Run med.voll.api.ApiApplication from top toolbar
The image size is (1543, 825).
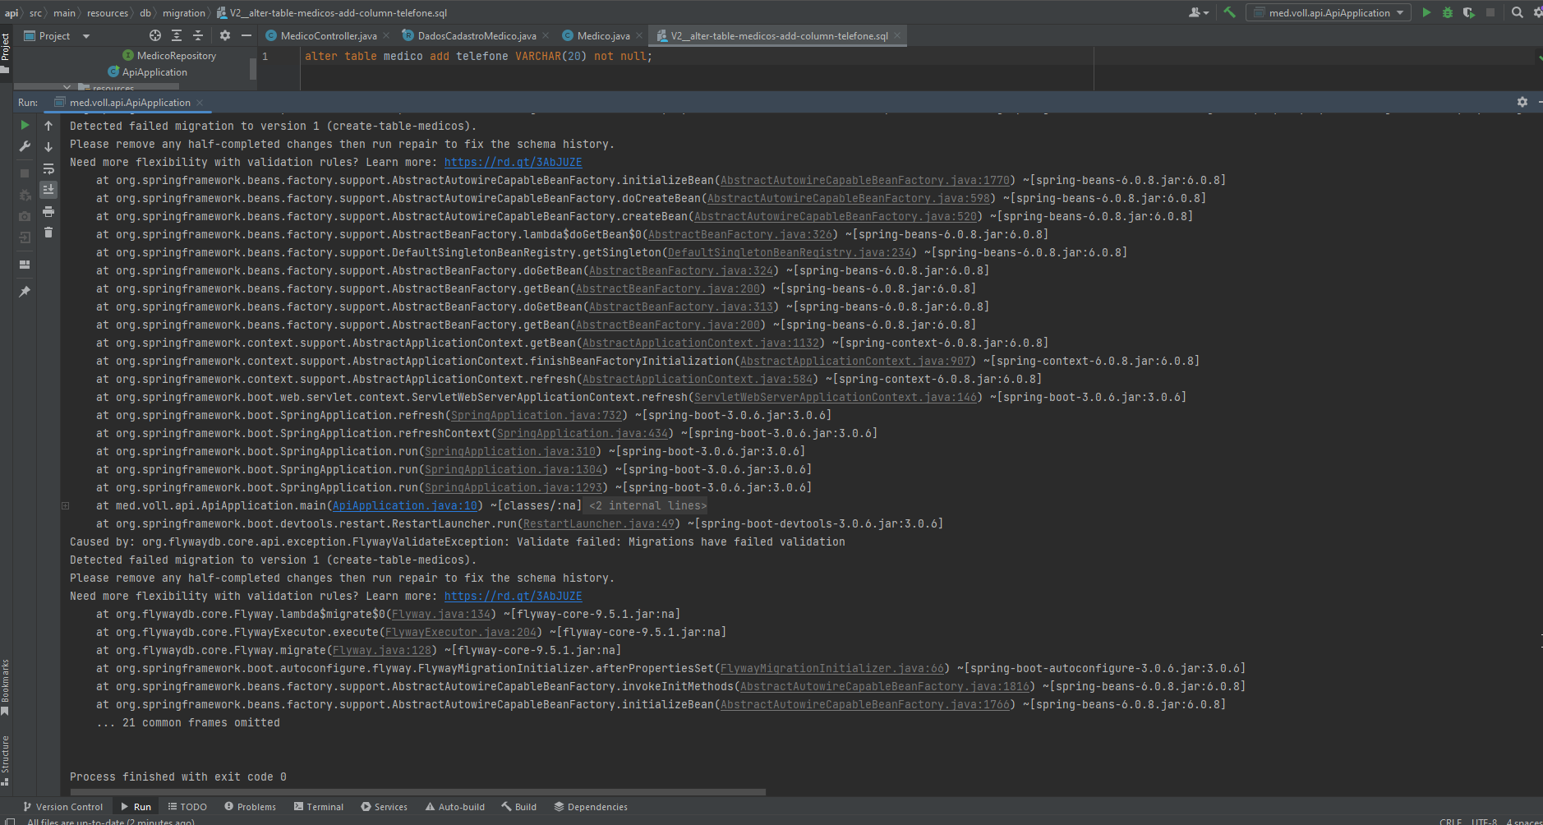[1426, 12]
